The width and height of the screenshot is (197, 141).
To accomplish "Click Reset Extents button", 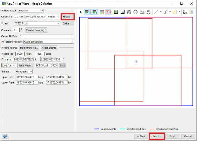I will 49,48.
